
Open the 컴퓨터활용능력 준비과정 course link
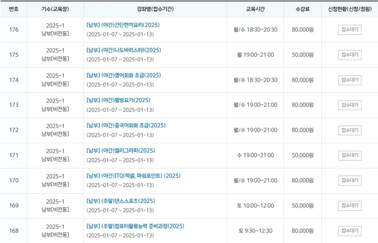tap(136, 226)
